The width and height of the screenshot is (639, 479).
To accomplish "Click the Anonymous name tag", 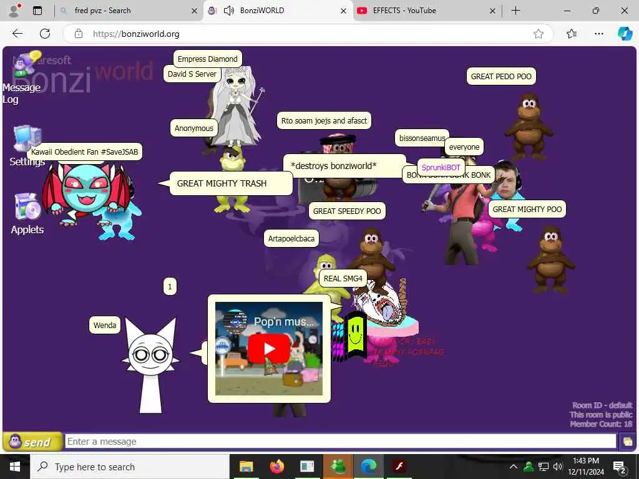I will coord(193,128).
